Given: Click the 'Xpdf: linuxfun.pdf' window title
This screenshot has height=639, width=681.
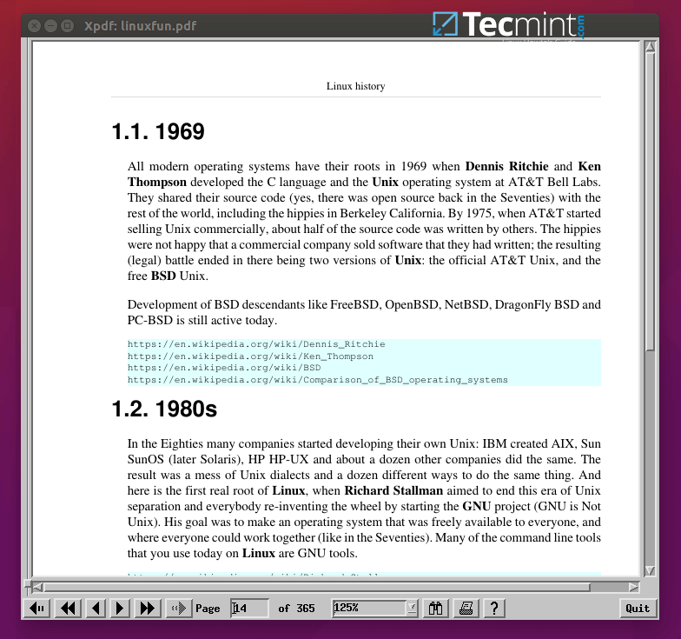Looking at the screenshot, I should coord(141,26).
